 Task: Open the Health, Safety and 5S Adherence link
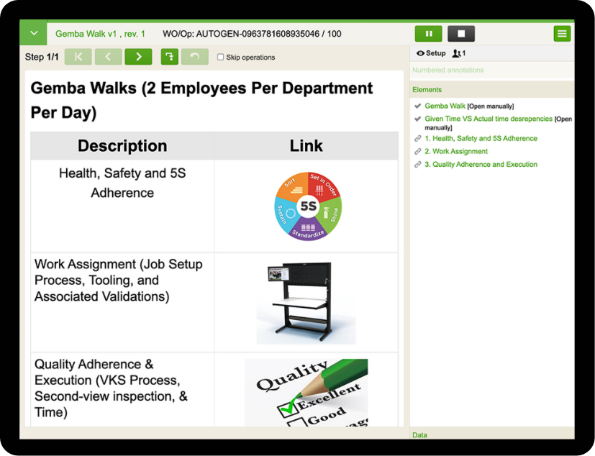click(481, 138)
